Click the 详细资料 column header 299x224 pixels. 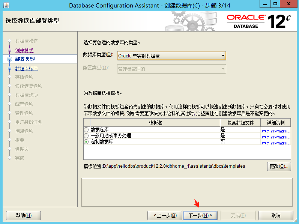(276, 123)
